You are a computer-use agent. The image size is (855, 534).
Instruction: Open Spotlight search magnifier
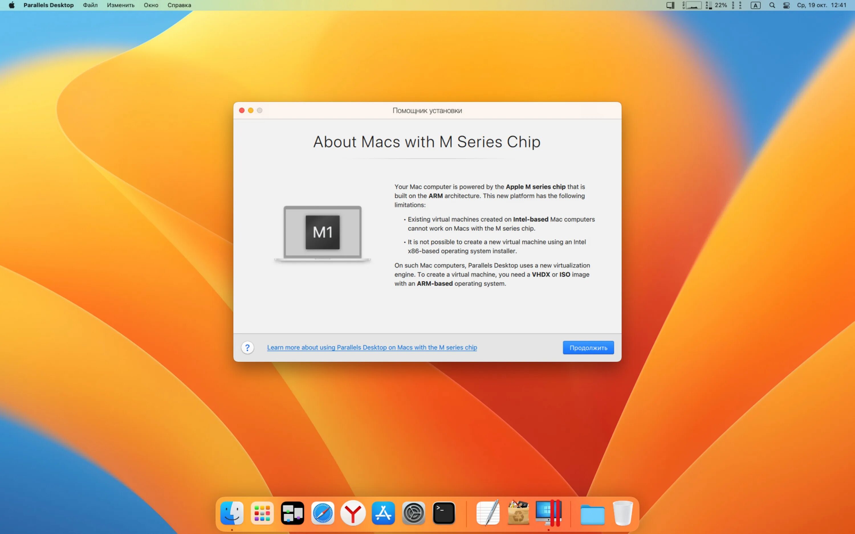click(772, 5)
